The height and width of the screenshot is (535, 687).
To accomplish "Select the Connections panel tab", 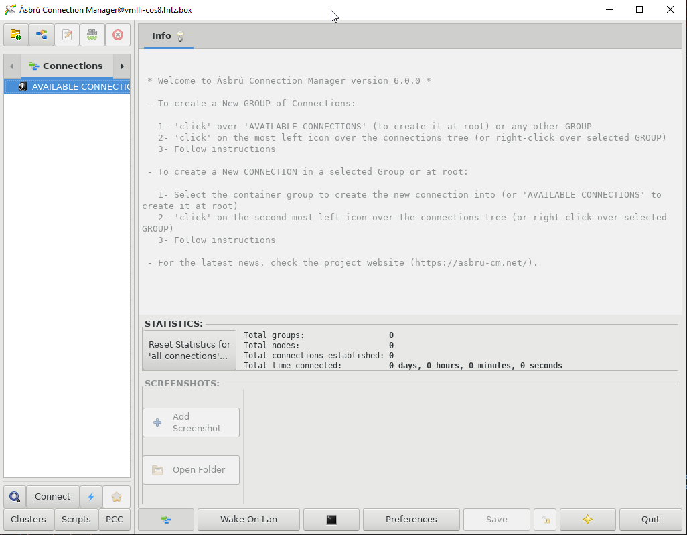I will 66,66.
